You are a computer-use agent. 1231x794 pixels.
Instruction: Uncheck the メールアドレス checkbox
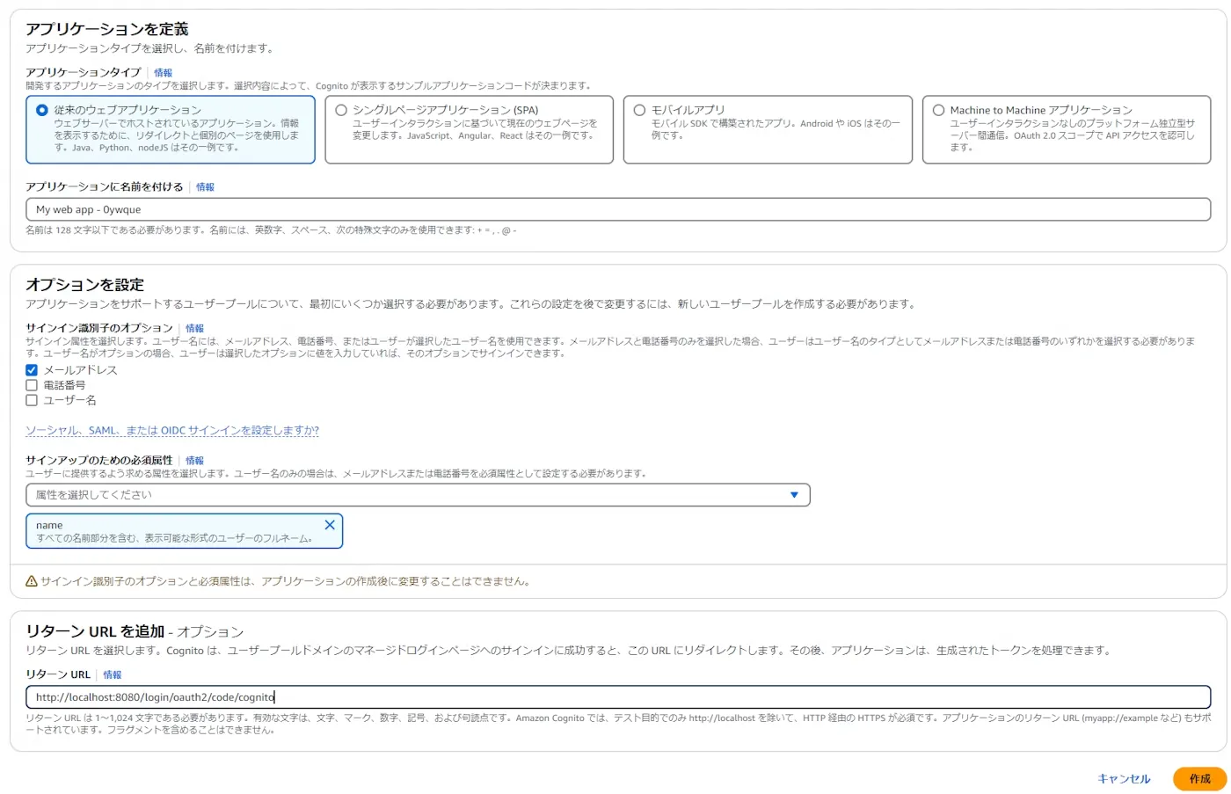32,370
